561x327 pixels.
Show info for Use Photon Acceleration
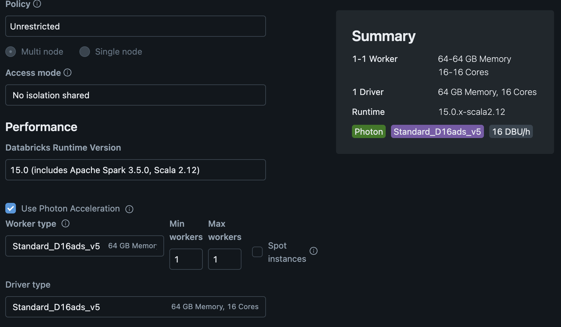click(x=129, y=209)
